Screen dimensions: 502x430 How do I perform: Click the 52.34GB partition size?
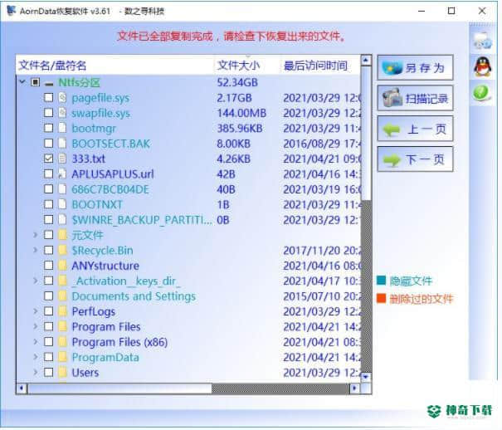point(237,82)
